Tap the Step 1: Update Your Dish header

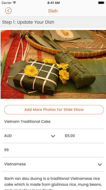pyautogui.click(x=28, y=22)
